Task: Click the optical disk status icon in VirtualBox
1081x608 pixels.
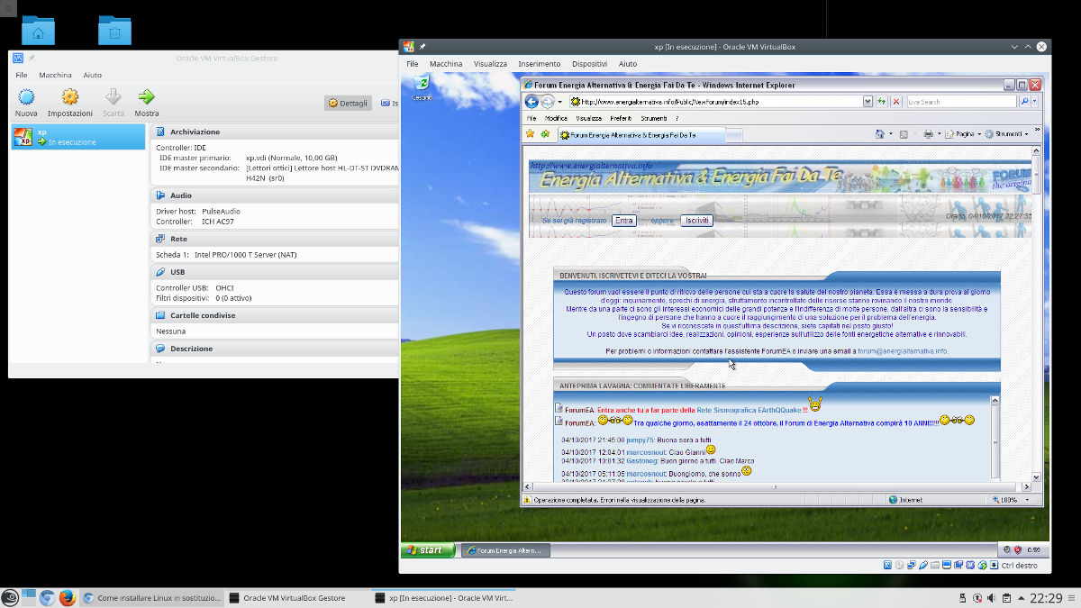Action: [x=899, y=565]
